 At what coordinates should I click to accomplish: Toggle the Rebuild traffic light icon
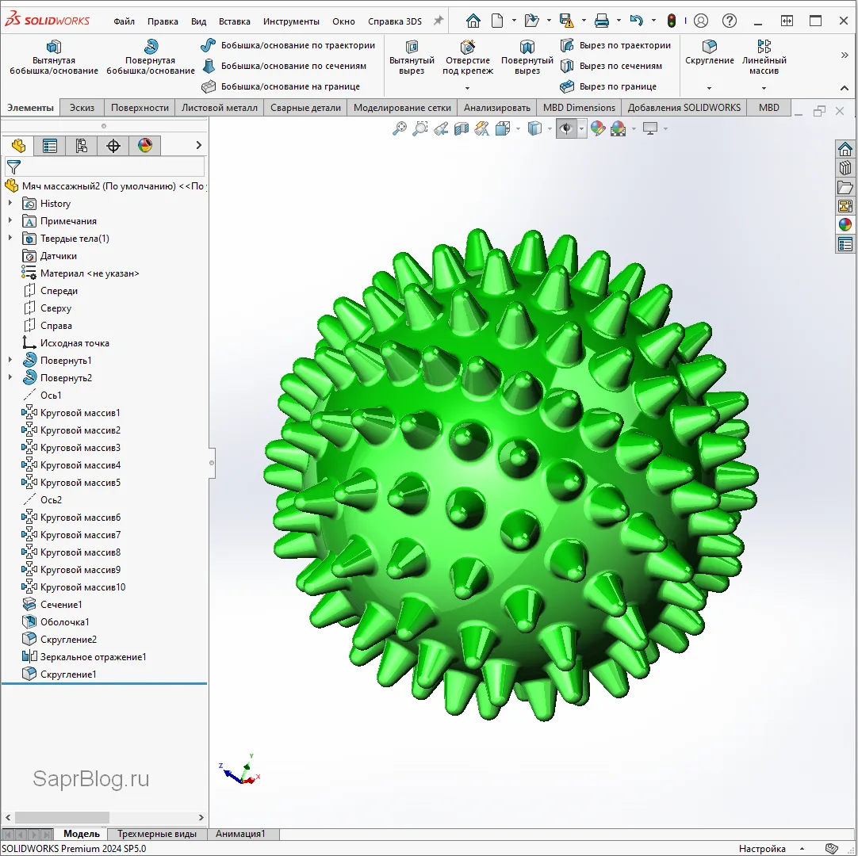[671, 21]
